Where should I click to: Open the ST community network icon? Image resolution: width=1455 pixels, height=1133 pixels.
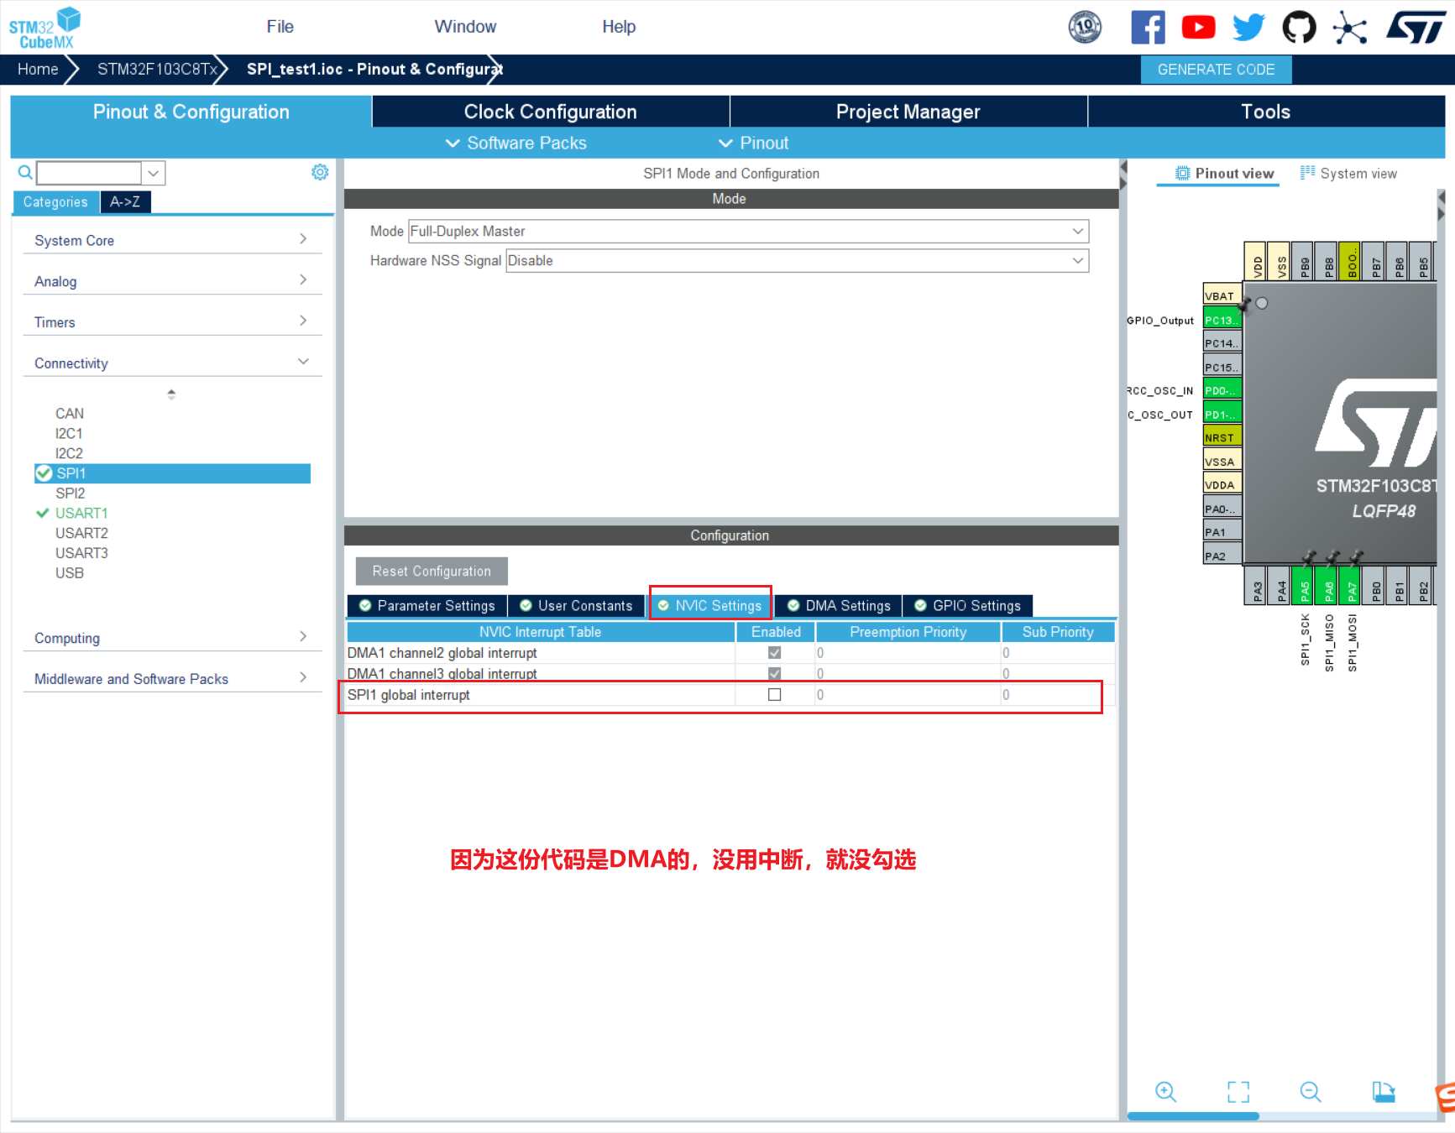1349,27
